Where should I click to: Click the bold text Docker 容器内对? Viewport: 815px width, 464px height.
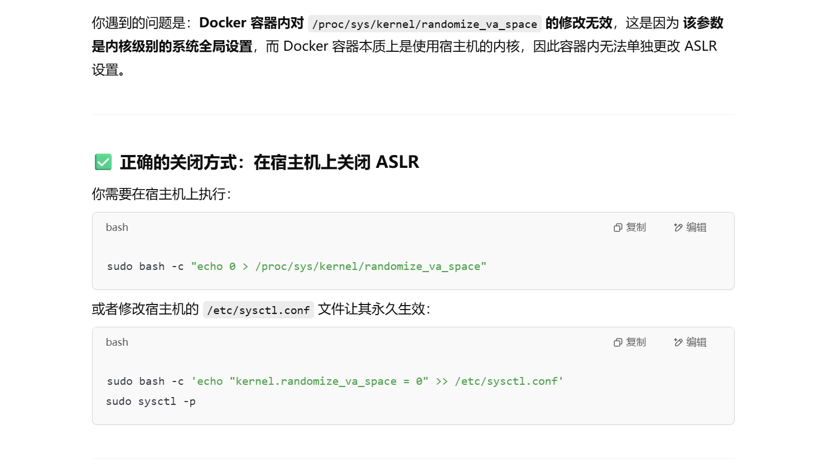point(252,23)
